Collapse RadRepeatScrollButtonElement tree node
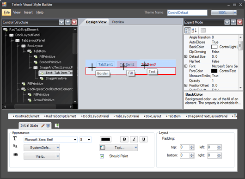The width and height of the screenshot is (245, 179). (x=18, y=89)
